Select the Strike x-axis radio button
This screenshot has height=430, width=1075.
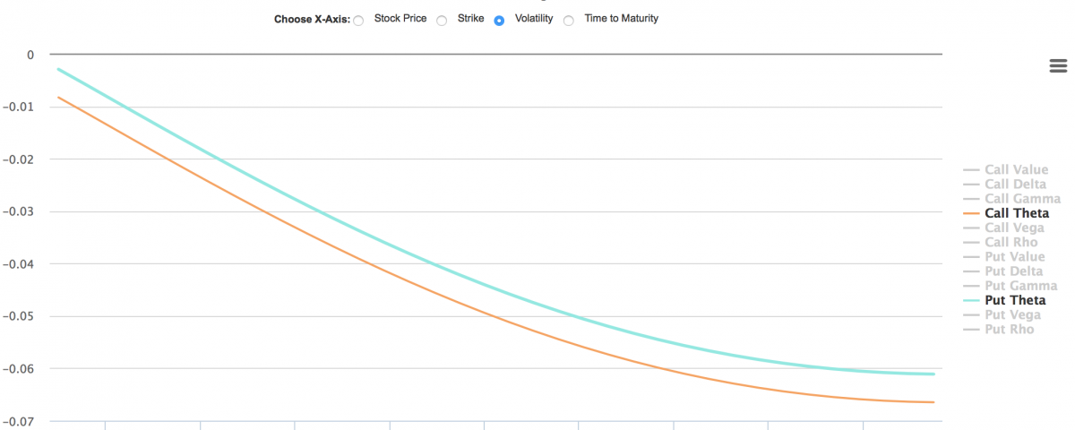pyautogui.click(x=442, y=21)
